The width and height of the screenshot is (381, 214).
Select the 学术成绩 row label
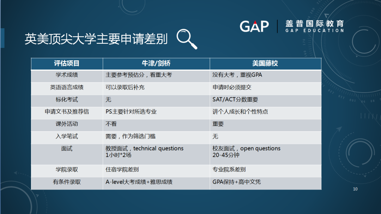(67, 75)
